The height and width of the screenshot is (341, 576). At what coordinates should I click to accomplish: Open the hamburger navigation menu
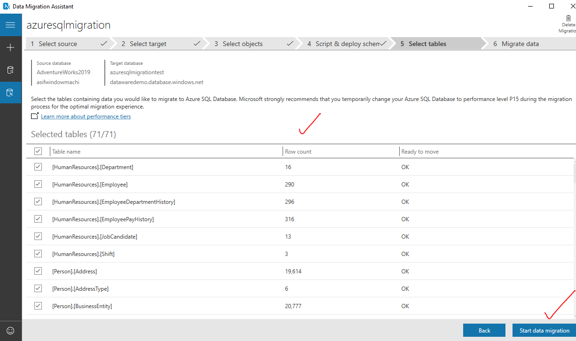tap(10, 25)
